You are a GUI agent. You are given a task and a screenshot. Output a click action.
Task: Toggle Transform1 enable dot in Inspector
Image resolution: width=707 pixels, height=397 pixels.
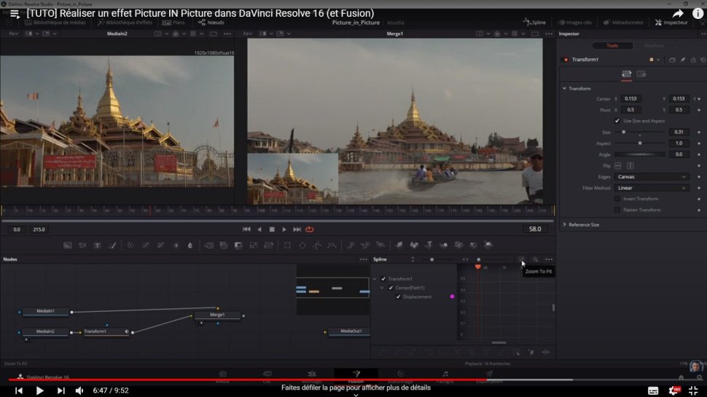(x=566, y=60)
